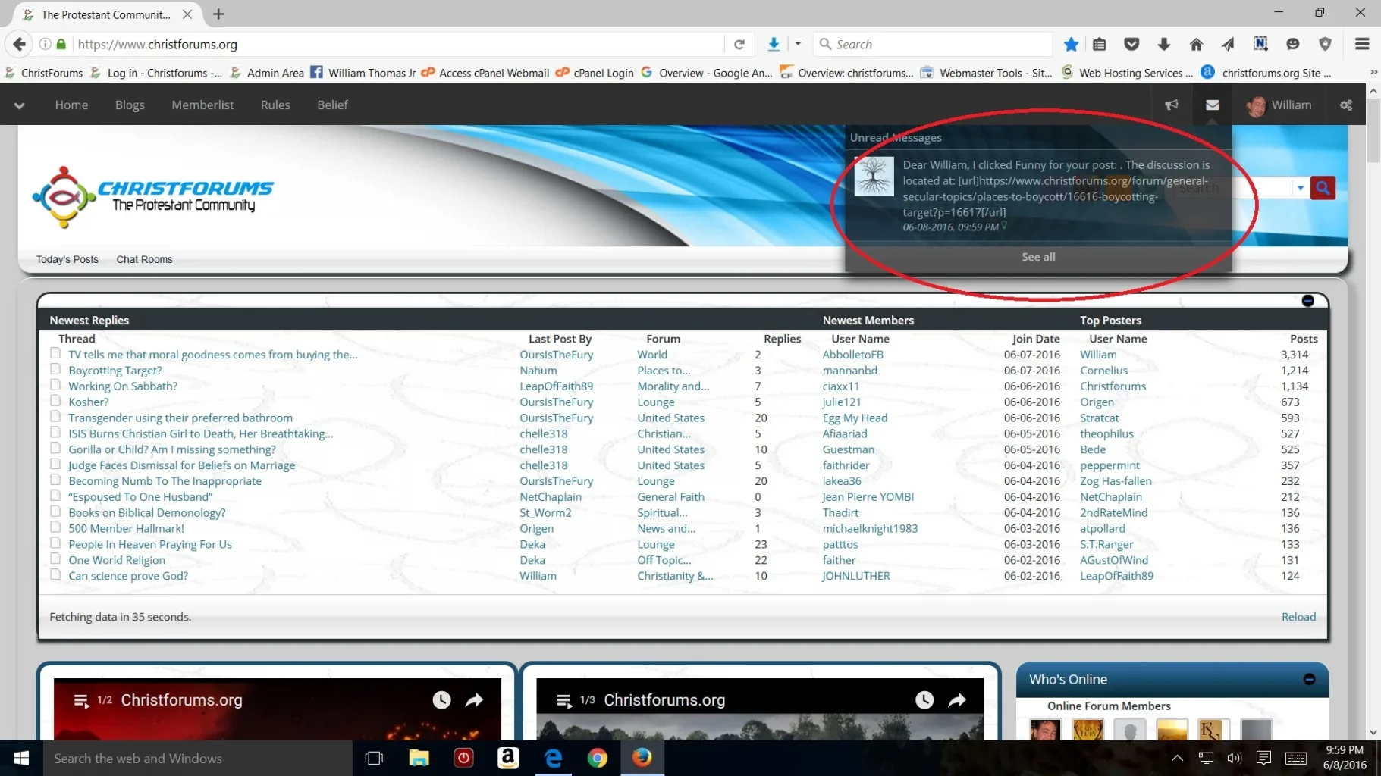Open the forum search options dropdown arrow
Image resolution: width=1381 pixels, height=776 pixels.
(x=1301, y=188)
